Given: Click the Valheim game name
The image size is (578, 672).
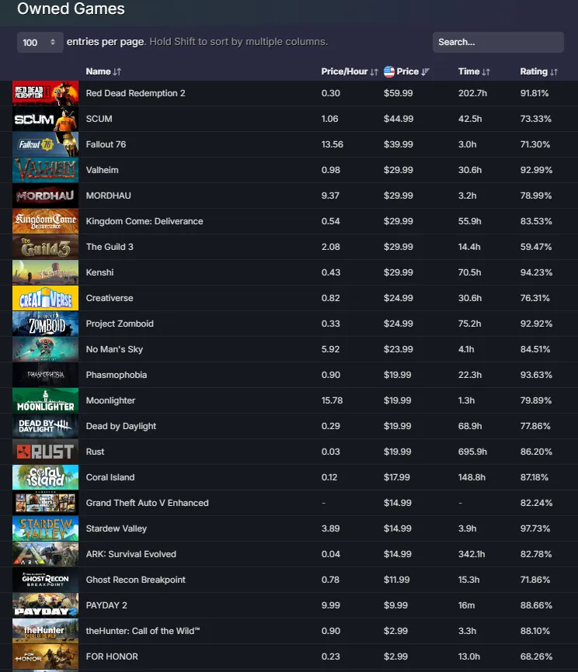Looking at the screenshot, I should click(102, 170).
